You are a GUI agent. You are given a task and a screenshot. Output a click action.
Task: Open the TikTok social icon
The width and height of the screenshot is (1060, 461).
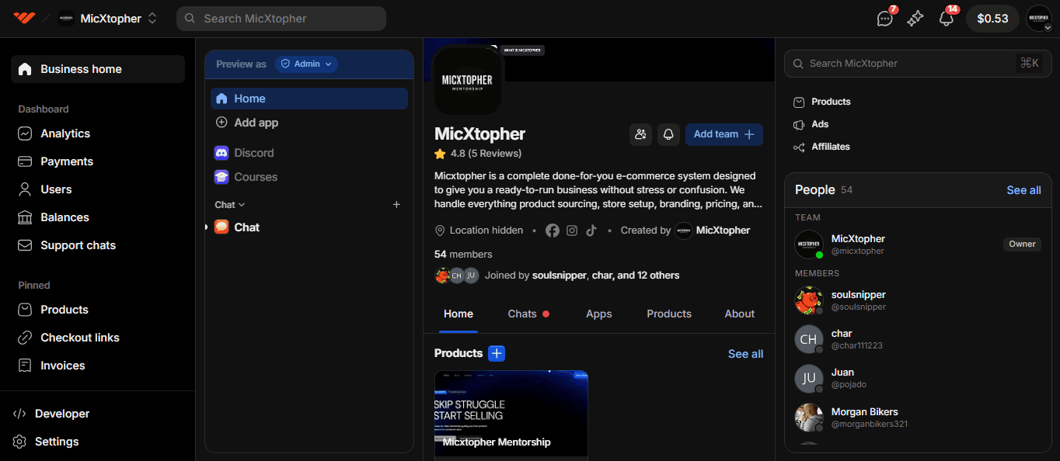pos(591,230)
